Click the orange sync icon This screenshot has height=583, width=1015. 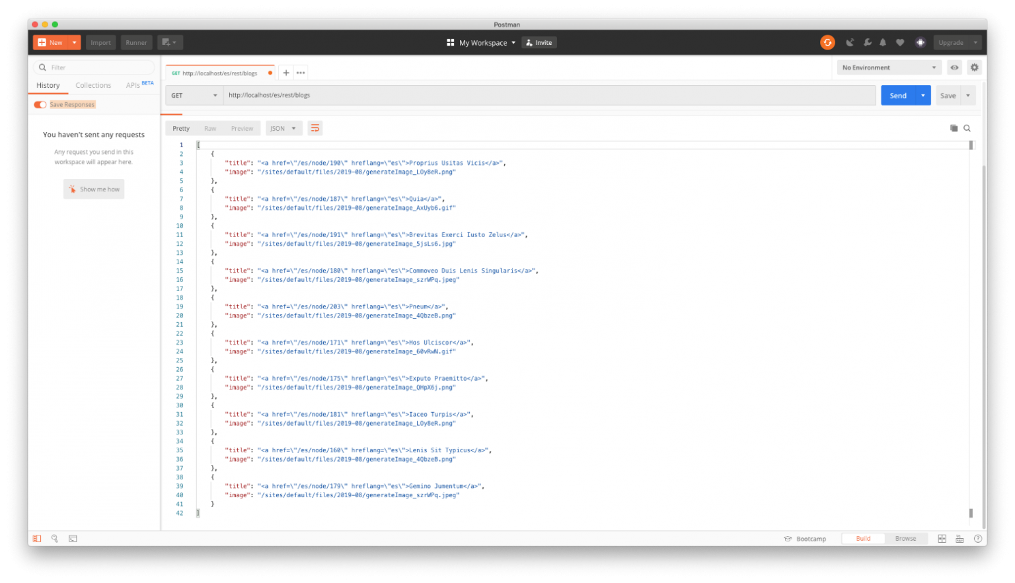(x=827, y=43)
